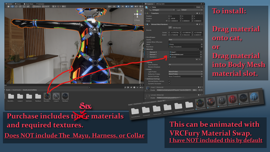The width and height of the screenshot is (270, 152).
Task: Select the Rotate tool
Action: (16, 6)
